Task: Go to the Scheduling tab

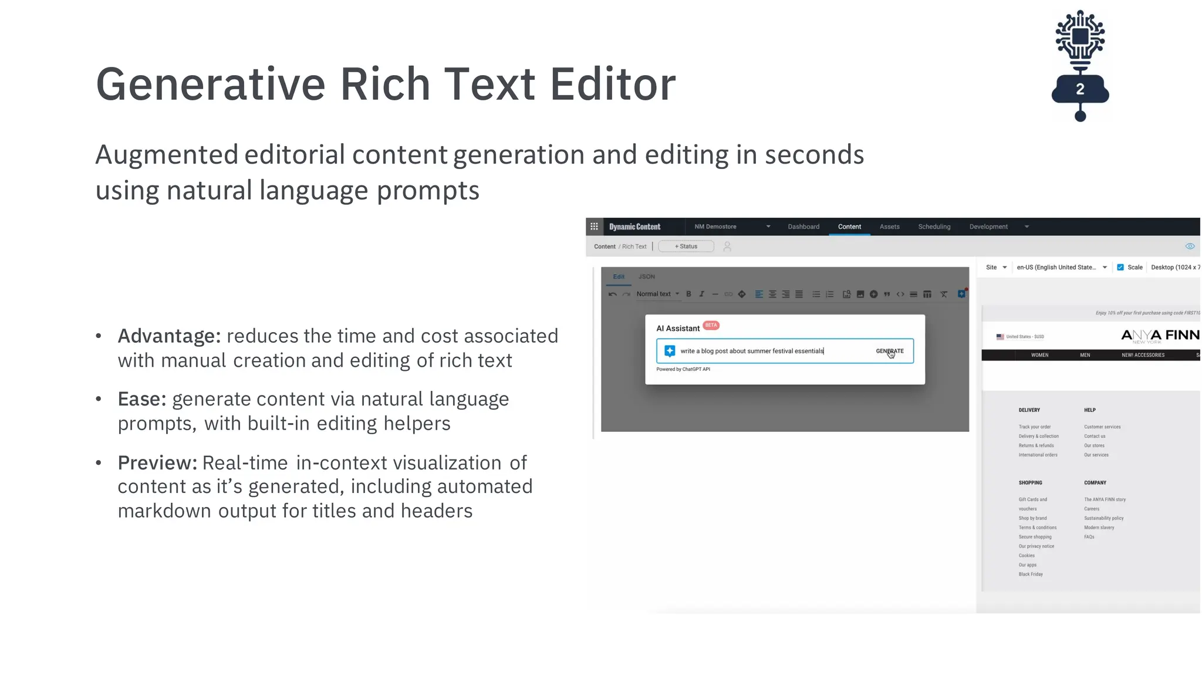Action: tap(934, 227)
